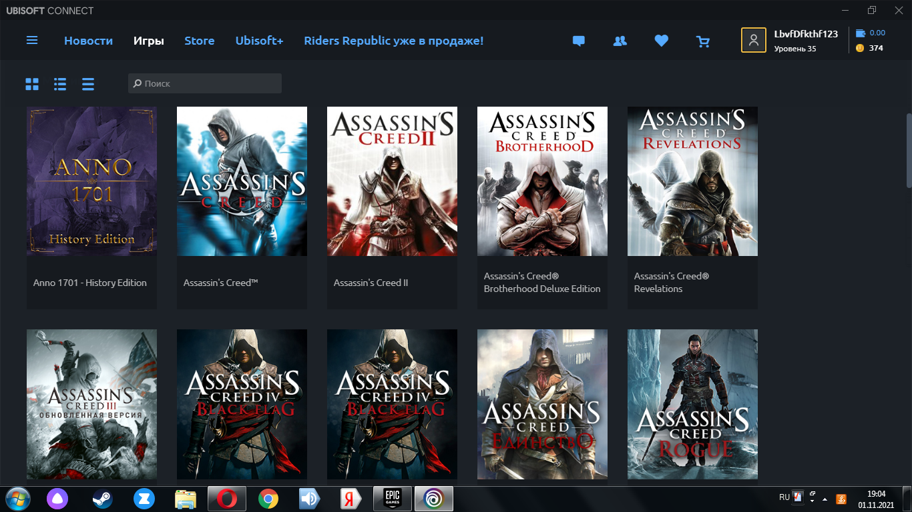Click the LbvfDfkthf123 username
Screen dimensions: 912x512
pos(806,34)
